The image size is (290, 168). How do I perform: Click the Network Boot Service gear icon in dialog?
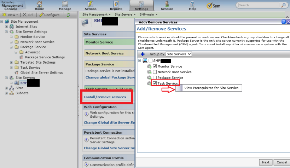pyautogui.click(x=149, y=72)
